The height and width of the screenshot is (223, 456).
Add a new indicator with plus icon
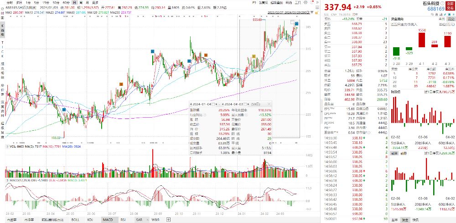tap(168, 219)
